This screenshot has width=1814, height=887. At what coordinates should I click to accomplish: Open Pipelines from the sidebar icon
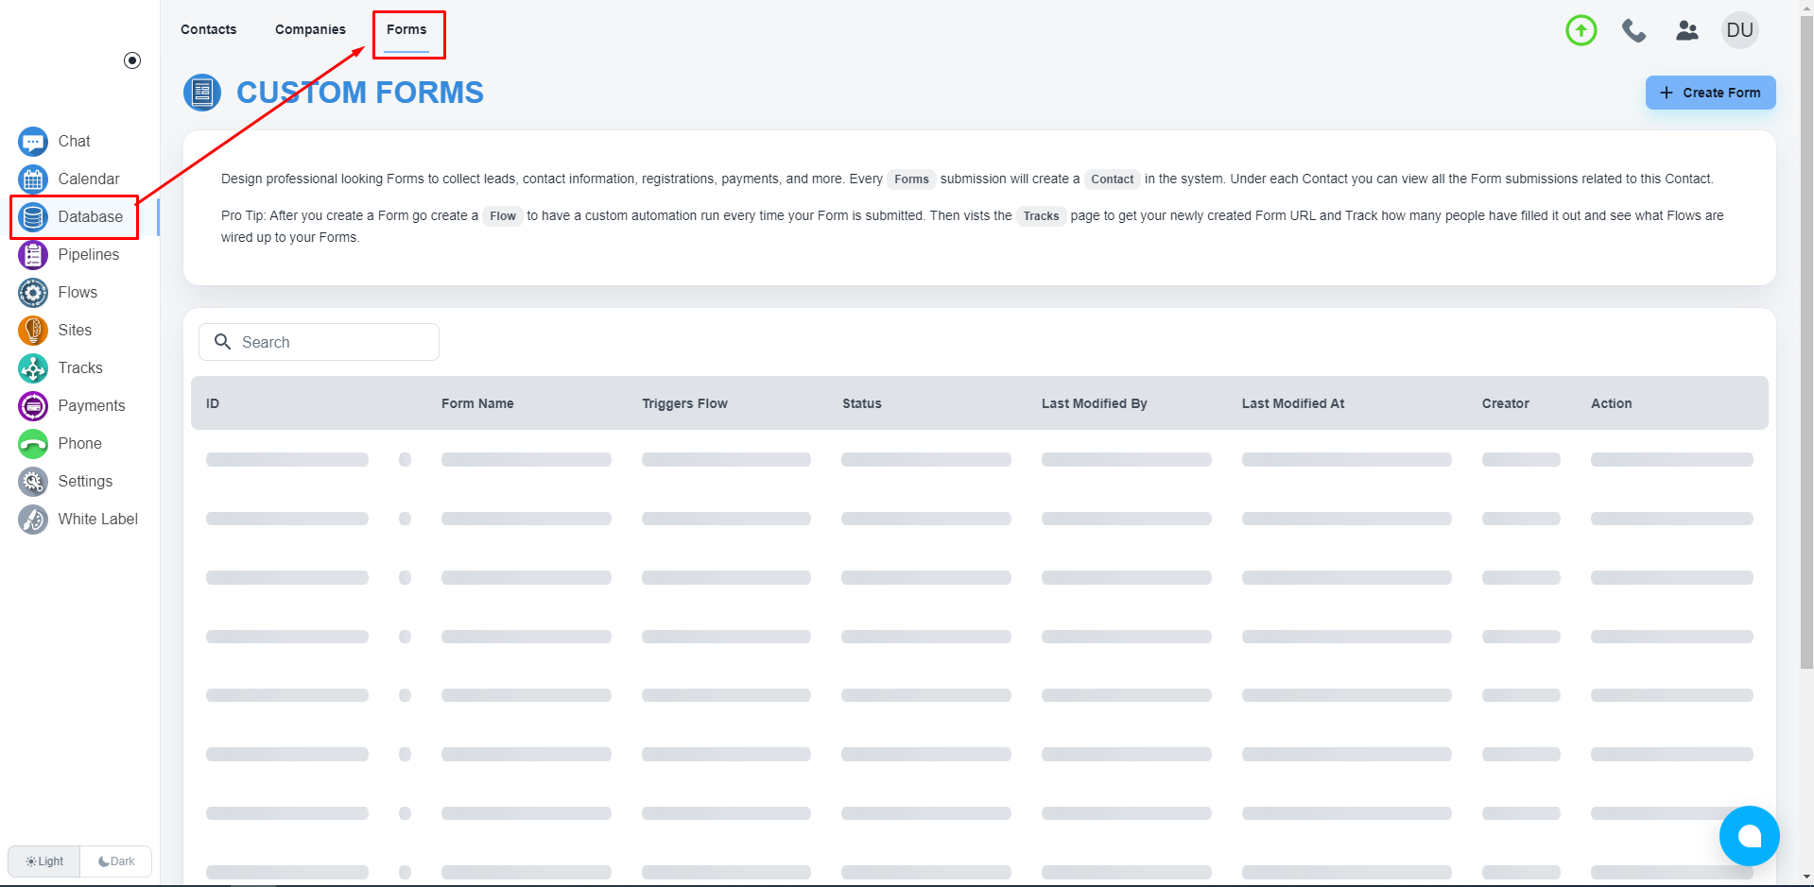coord(33,255)
